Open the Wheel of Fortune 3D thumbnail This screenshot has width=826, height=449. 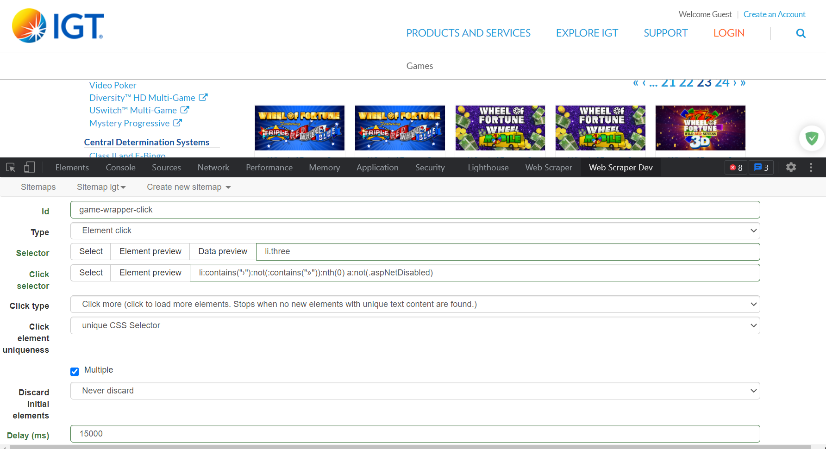point(700,128)
